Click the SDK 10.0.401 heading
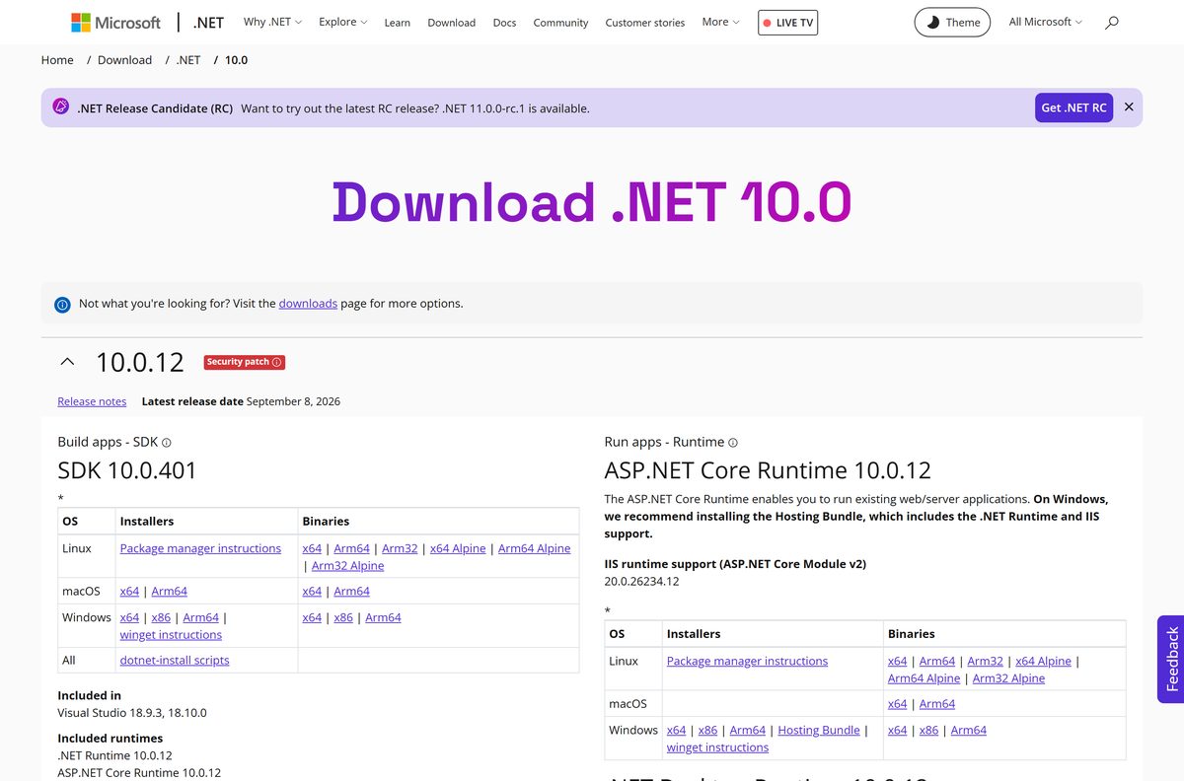The height and width of the screenshot is (781, 1184). point(127,470)
